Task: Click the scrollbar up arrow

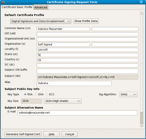Action: tap(142, 13)
